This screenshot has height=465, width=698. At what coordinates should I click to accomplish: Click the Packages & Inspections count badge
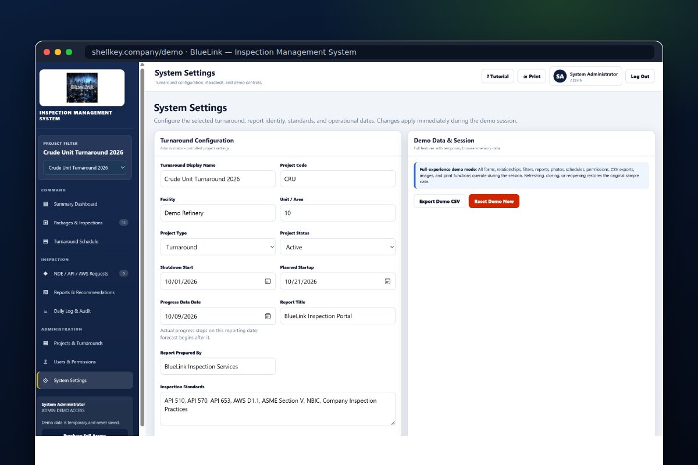pyautogui.click(x=123, y=223)
